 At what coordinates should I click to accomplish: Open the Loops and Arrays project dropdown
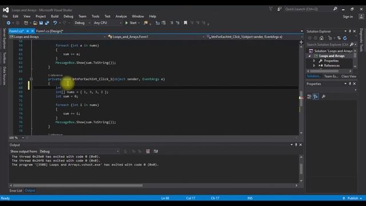coord(58,37)
